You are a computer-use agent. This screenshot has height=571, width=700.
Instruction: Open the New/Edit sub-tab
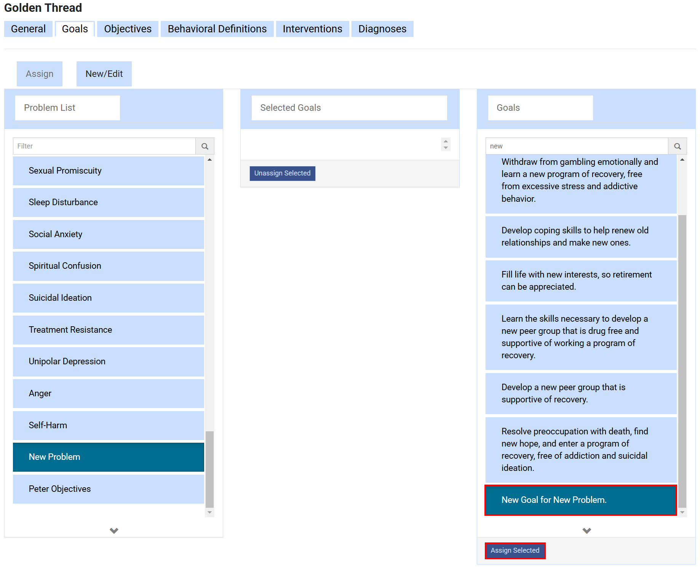coord(104,74)
